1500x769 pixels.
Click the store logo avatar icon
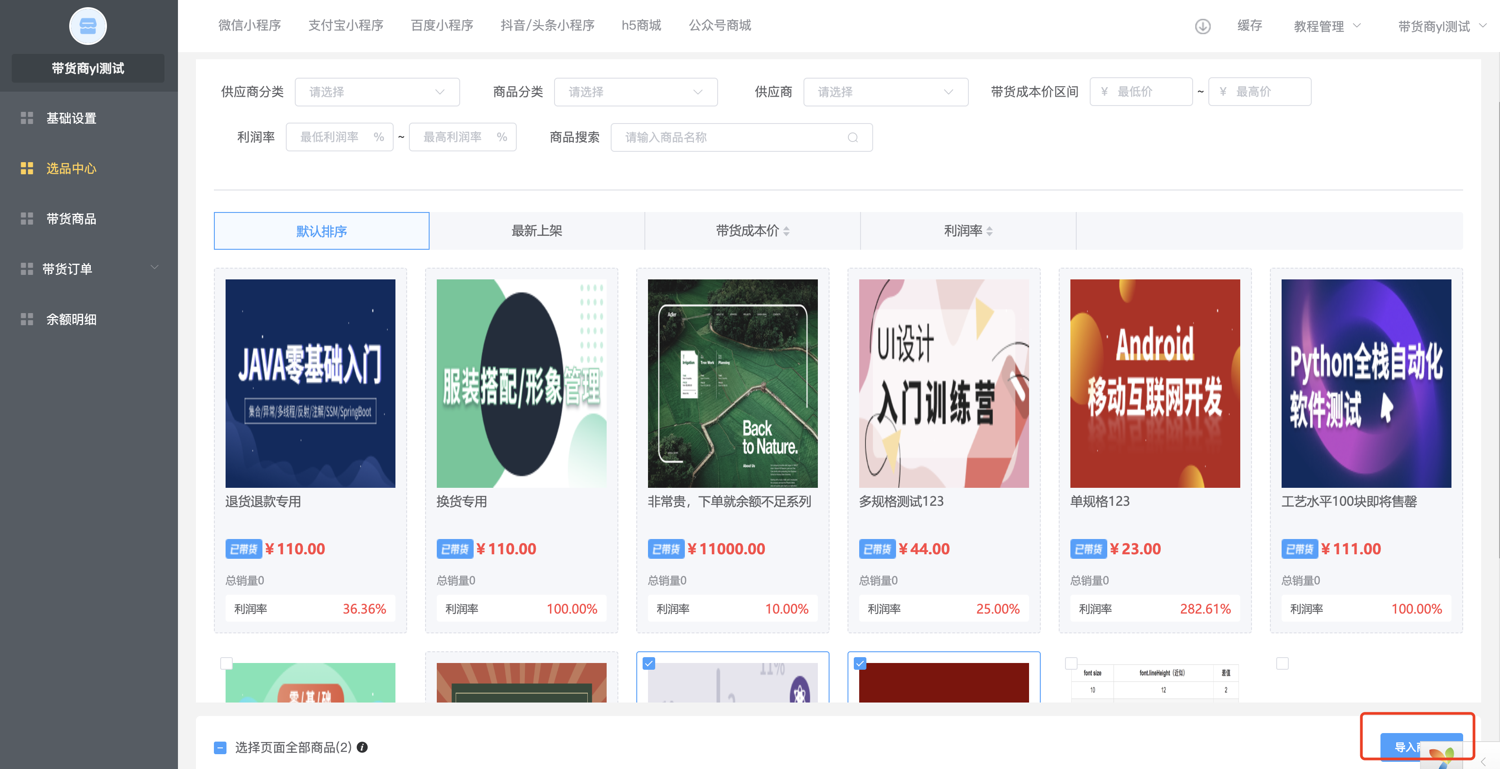[x=87, y=26]
